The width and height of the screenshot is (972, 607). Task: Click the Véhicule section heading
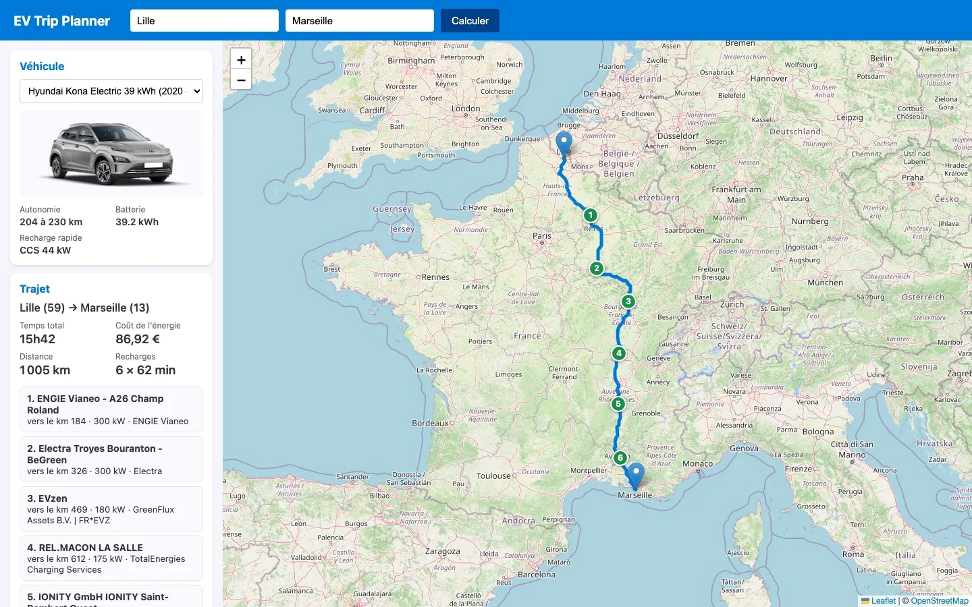(42, 66)
